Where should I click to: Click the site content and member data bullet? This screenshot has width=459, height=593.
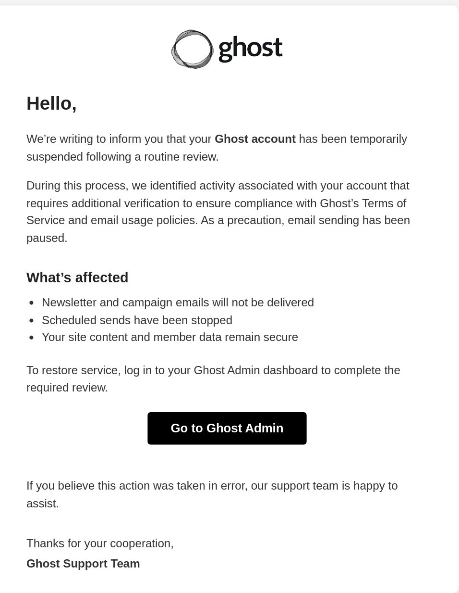click(169, 337)
